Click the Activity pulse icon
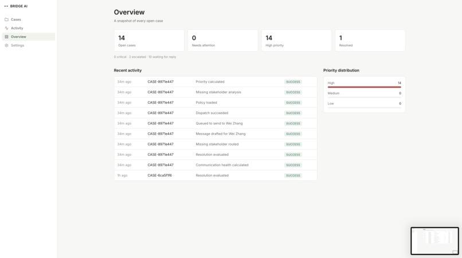 coord(6,28)
